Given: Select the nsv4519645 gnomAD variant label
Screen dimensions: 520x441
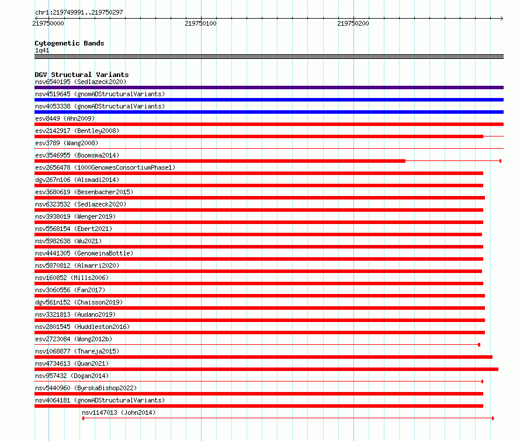Looking at the screenshot, I should tap(100, 94).
